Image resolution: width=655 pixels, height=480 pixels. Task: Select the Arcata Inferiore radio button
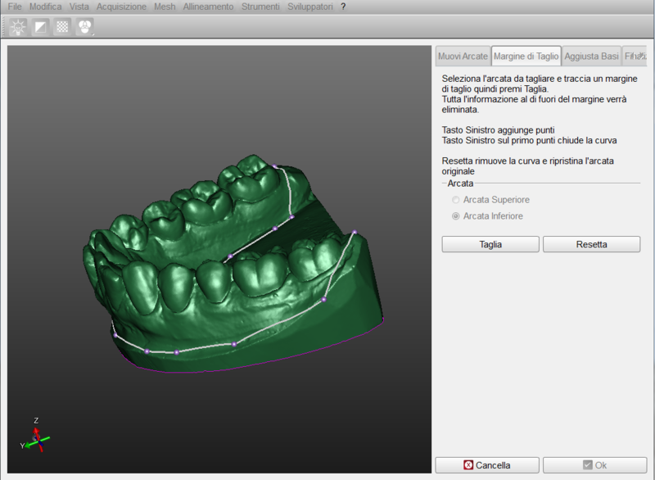click(455, 216)
